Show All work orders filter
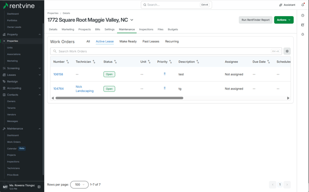The width and height of the screenshot is (309, 192). pos(88,41)
